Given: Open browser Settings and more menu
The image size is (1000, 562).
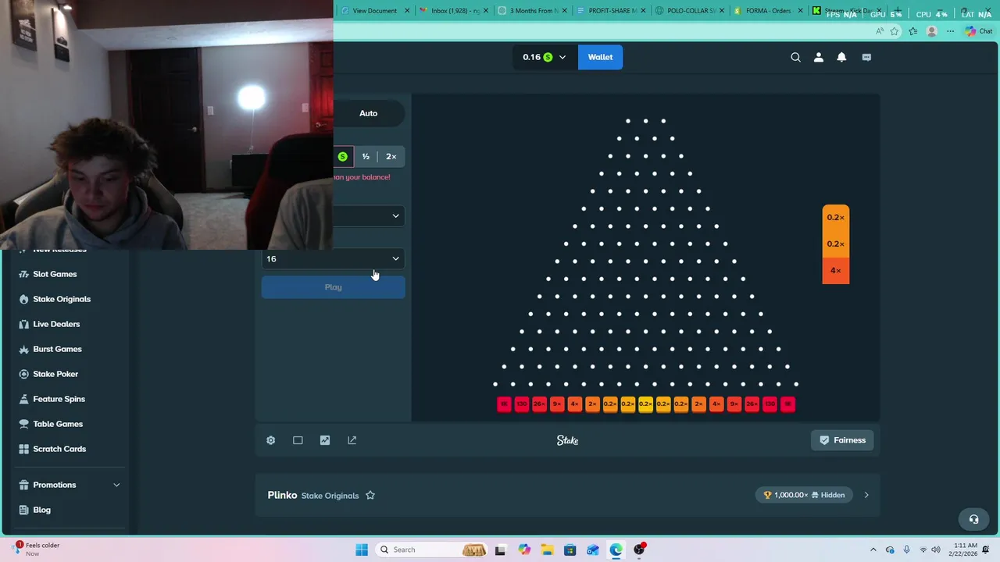Looking at the screenshot, I should pyautogui.click(x=950, y=31).
